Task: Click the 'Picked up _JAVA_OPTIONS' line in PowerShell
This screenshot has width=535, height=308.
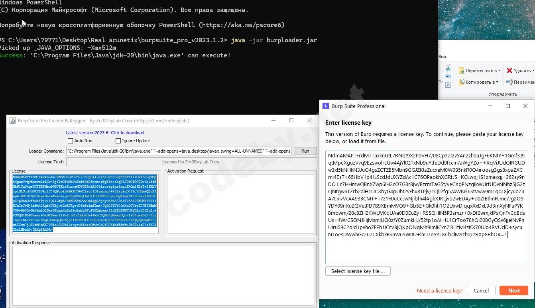Action: (58, 48)
